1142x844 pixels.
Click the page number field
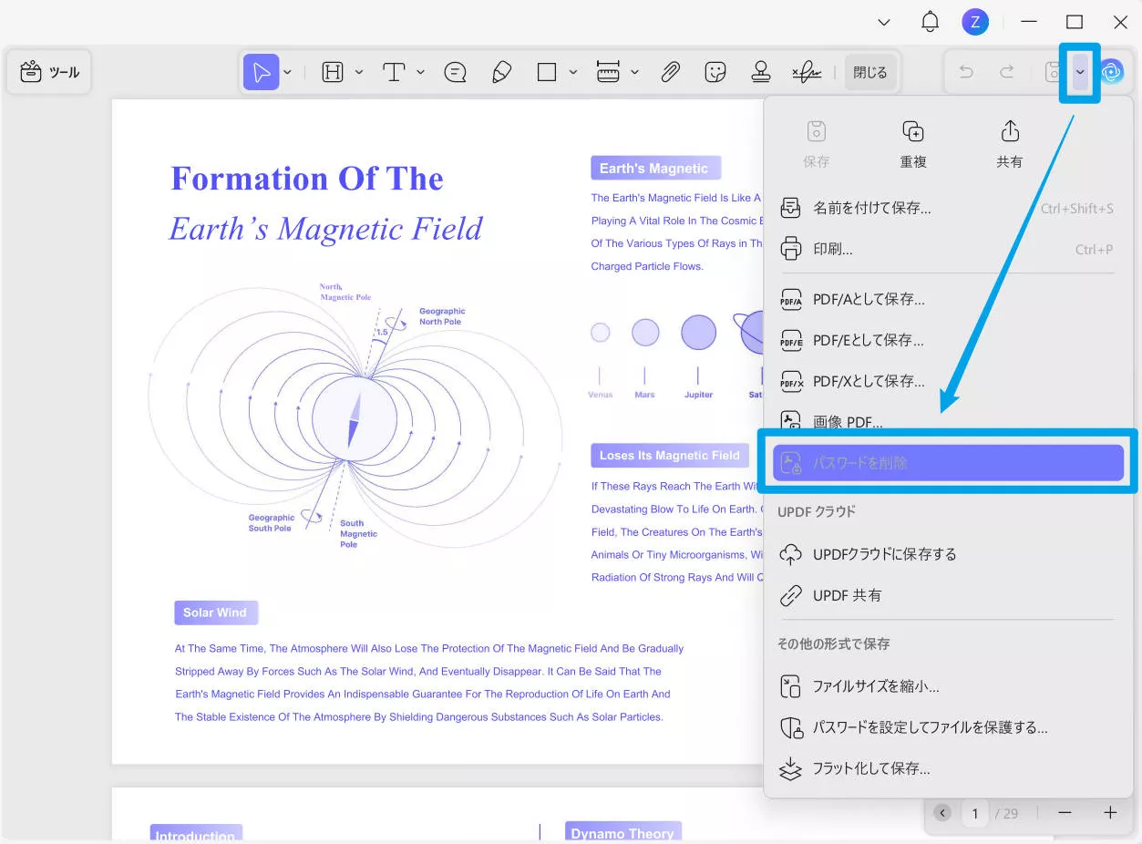tap(975, 812)
